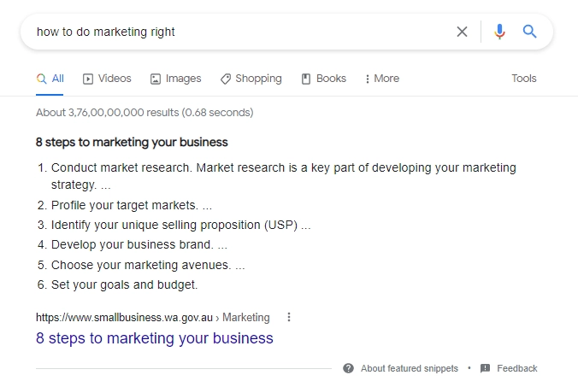The image size is (578, 387).
Task: Expand the More search categories menu
Action: (x=381, y=79)
